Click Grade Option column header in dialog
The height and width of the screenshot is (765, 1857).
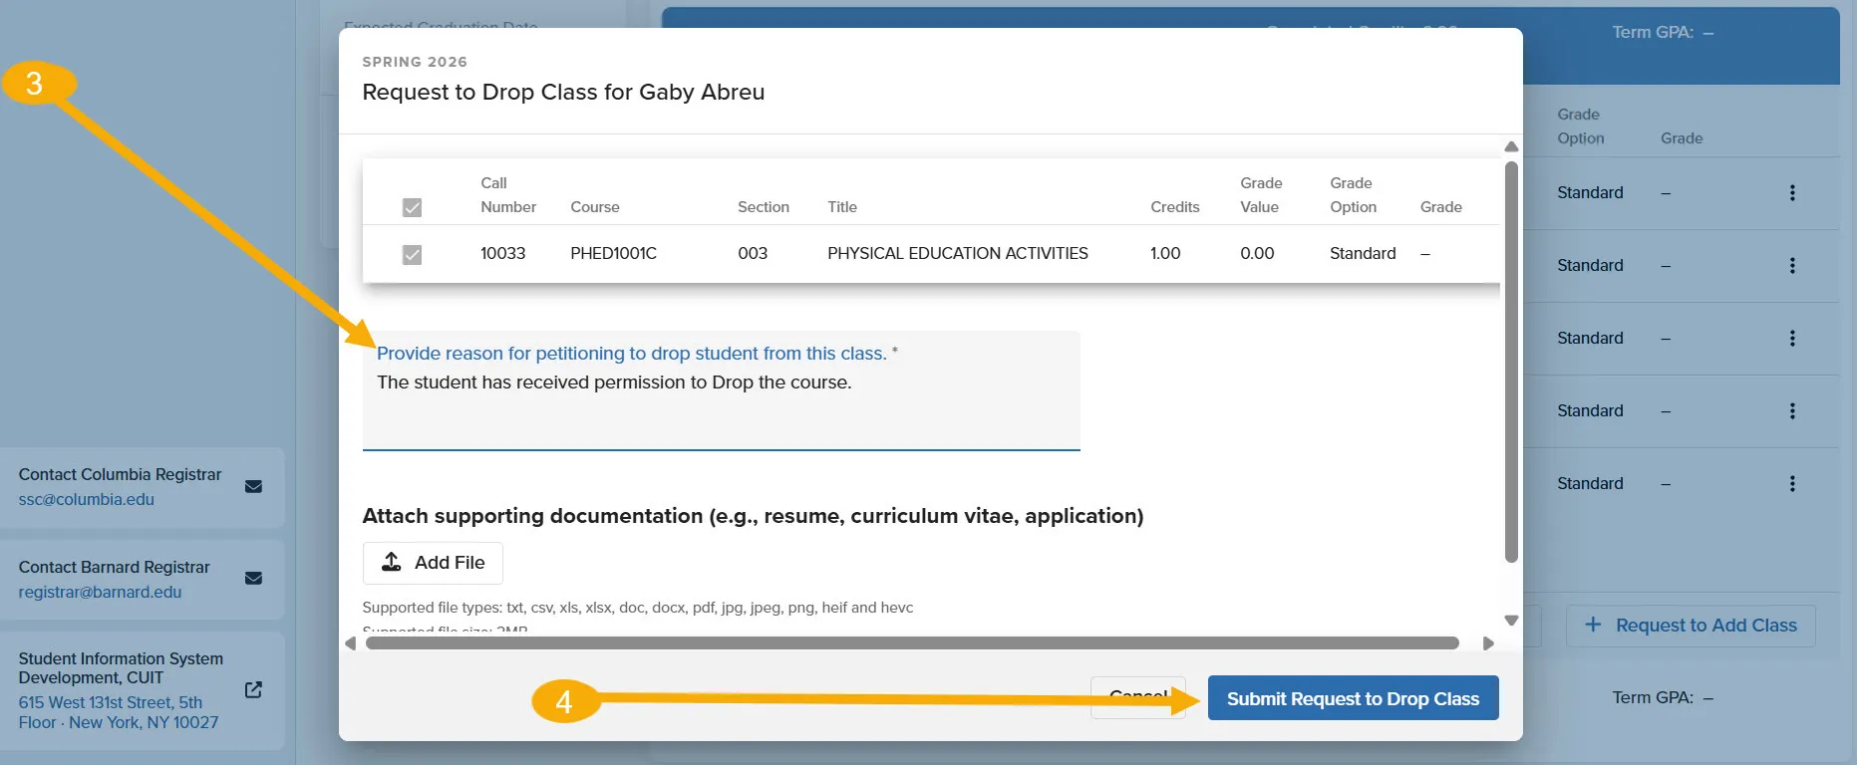(1353, 195)
